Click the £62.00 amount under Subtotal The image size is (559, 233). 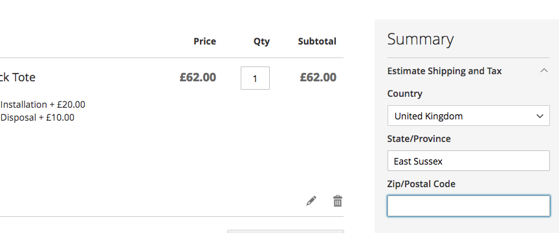click(318, 77)
